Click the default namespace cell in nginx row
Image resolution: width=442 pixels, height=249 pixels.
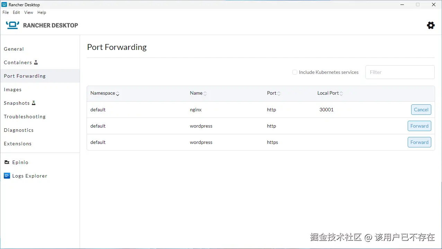tap(98, 110)
